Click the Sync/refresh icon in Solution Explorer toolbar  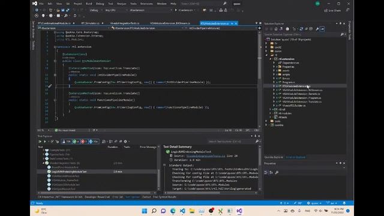(x=301, y=29)
